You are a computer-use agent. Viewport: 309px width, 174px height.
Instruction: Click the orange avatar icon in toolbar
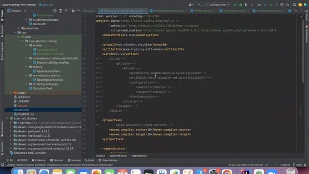coord(300,5)
